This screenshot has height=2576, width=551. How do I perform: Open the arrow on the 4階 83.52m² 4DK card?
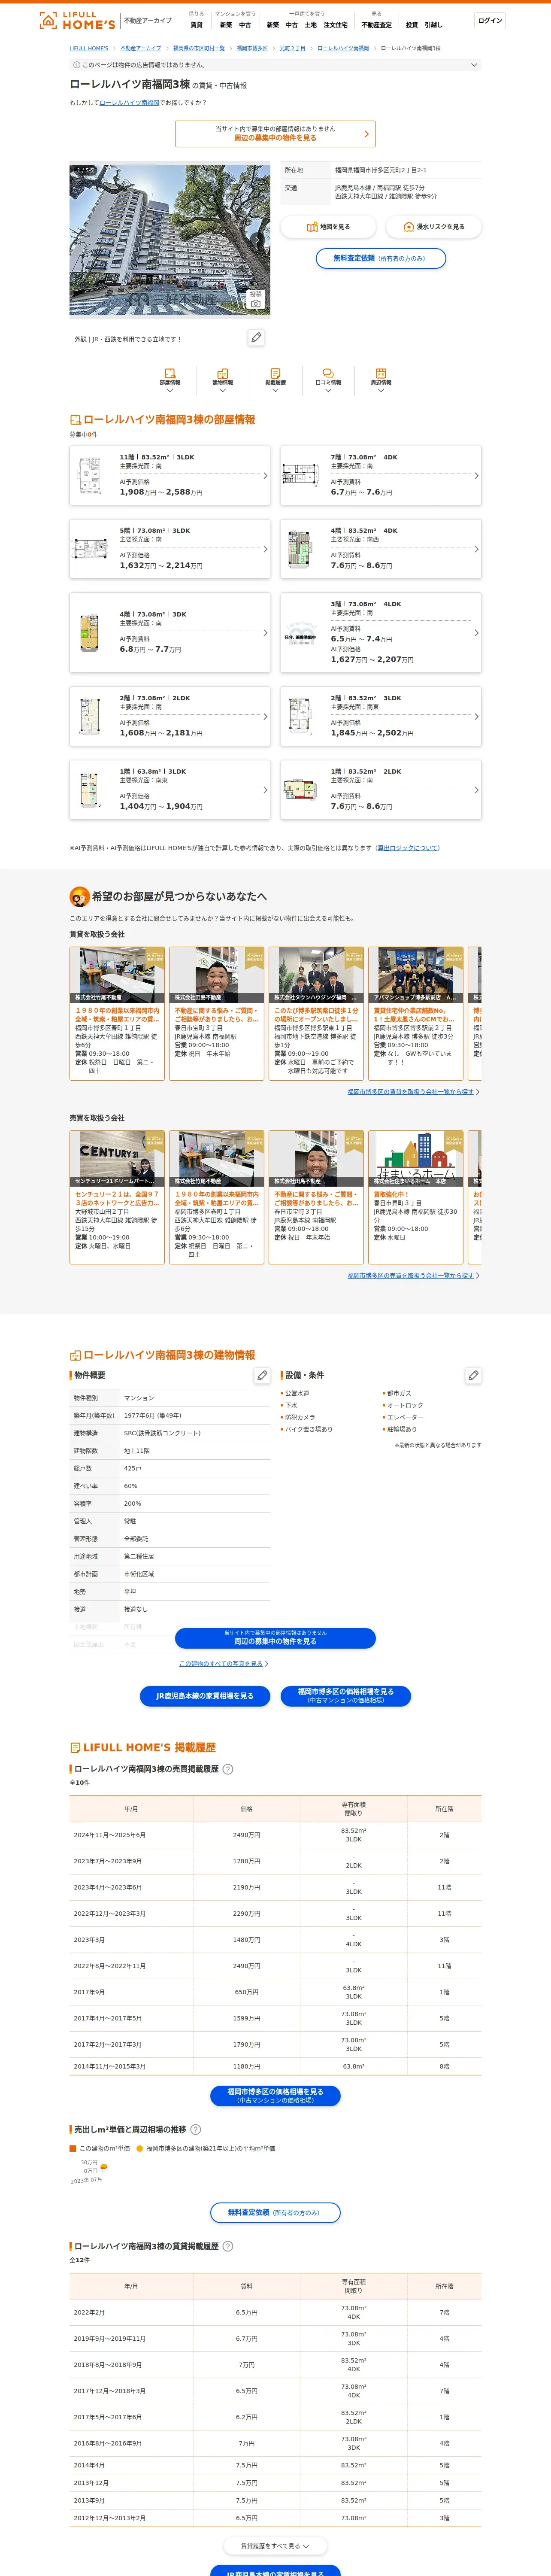point(476,549)
